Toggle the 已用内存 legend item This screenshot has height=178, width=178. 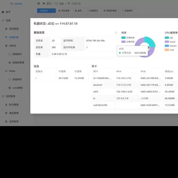(x=128, y=42)
